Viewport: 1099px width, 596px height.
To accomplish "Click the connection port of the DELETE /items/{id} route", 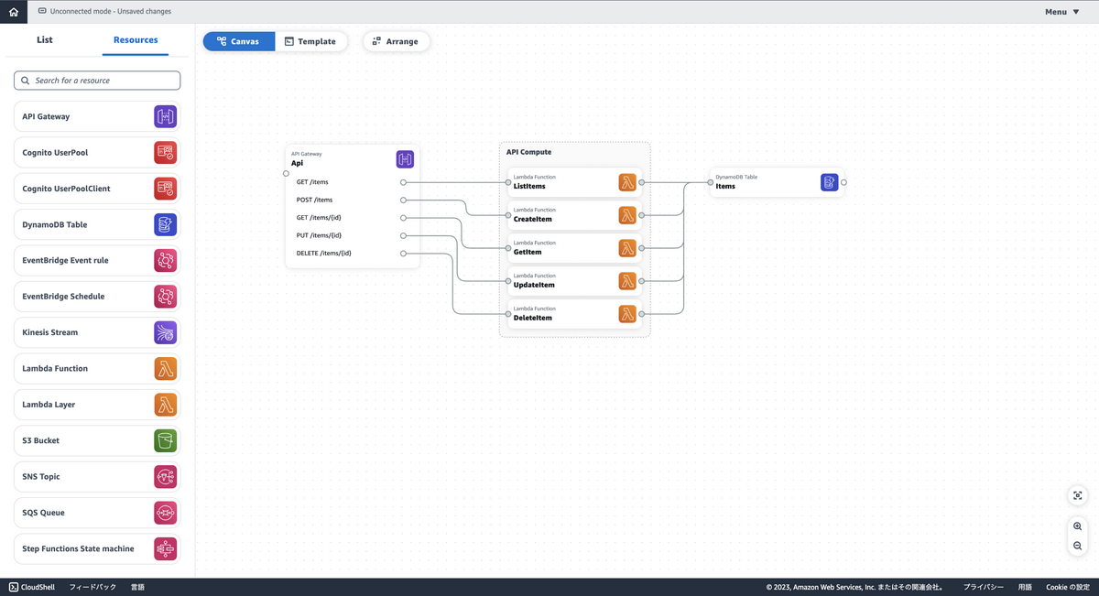I will click(404, 253).
